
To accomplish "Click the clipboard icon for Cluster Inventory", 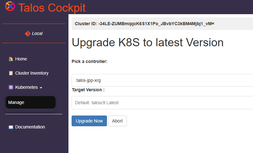I will coord(11,73).
